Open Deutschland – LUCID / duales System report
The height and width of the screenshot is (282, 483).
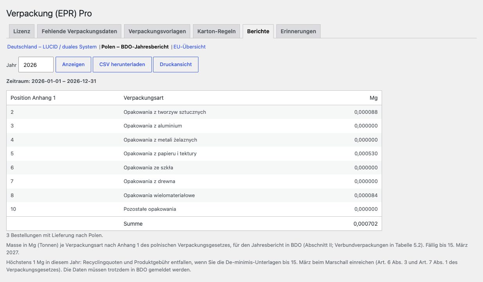click(52, 47)
